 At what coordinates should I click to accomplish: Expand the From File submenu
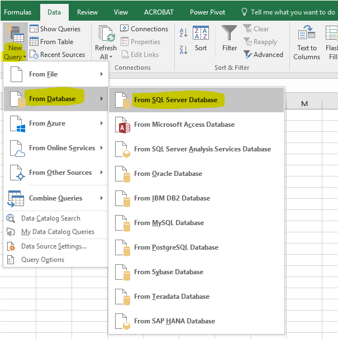click(x=56, y=74)
